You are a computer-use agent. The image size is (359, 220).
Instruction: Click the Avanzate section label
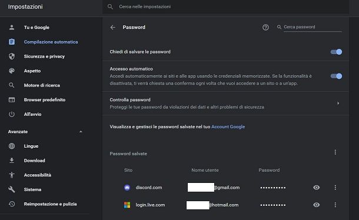(x=18, y=132)
